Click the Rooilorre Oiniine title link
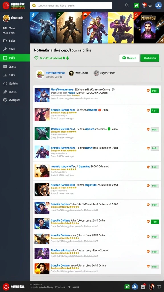This screenshot has height=292, width=164. pyautogui.click(x=60, y=250)
